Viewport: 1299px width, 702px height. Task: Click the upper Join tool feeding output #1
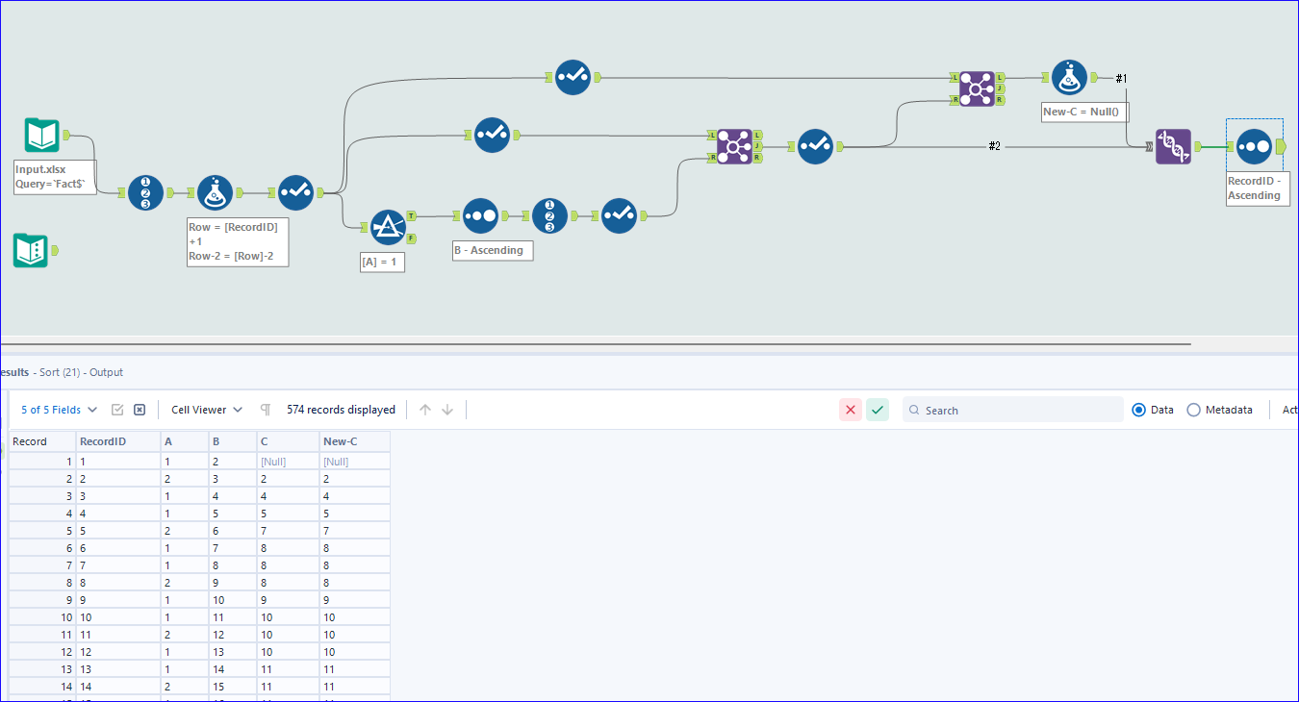point(977,89)
